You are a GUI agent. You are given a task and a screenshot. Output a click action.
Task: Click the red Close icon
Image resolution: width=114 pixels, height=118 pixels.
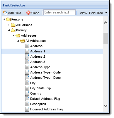(28, 13)
